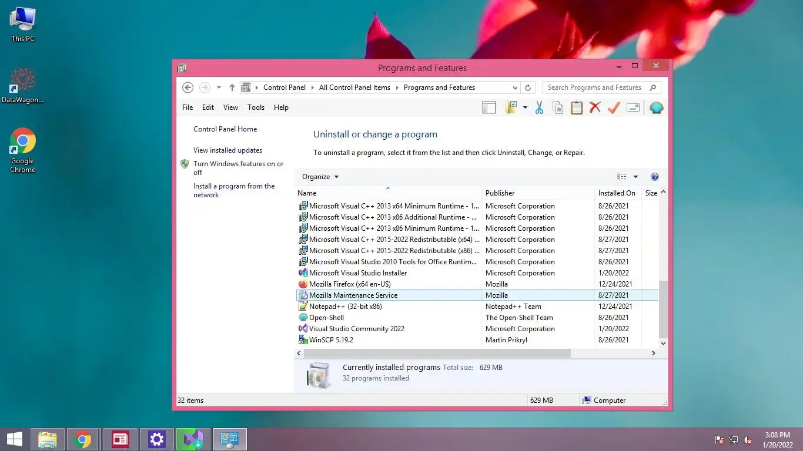Click the Cut scissors icon in toolbar
The height and width of the screenshot is (451, 803).
click(x=539, y=107)
